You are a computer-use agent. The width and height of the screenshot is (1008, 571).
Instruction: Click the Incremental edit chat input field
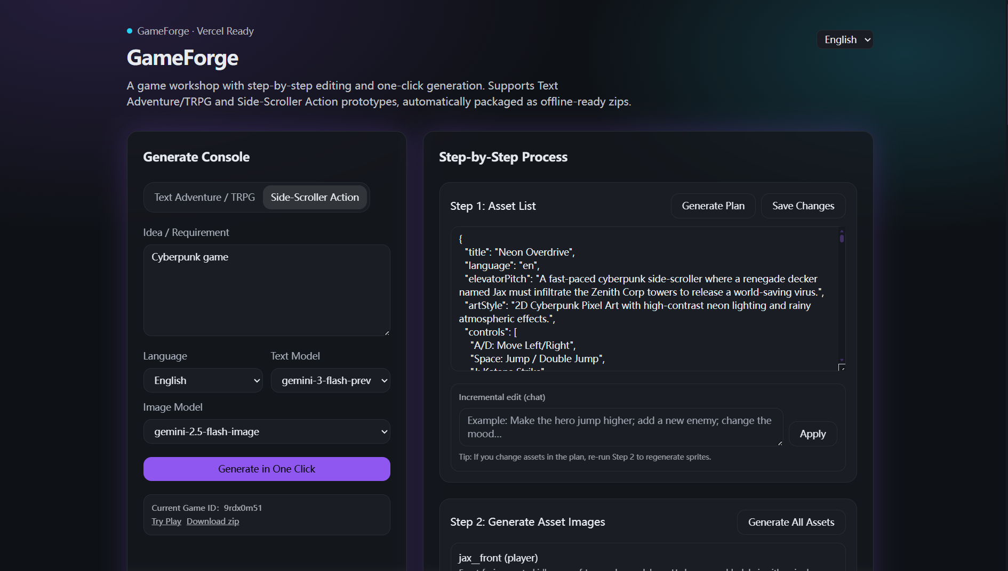point(621,427)
